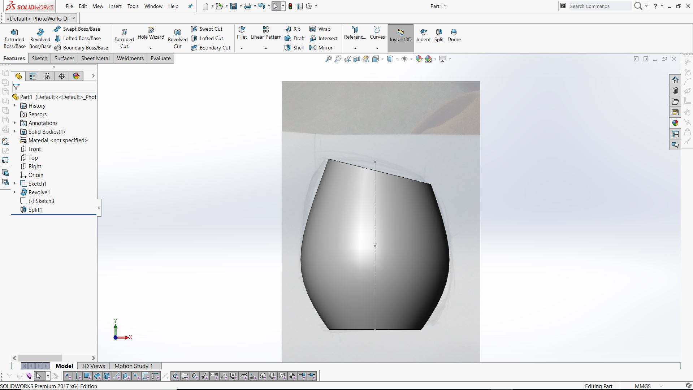
Task: Open the PropertyManager tab
Action: [33, 76]
